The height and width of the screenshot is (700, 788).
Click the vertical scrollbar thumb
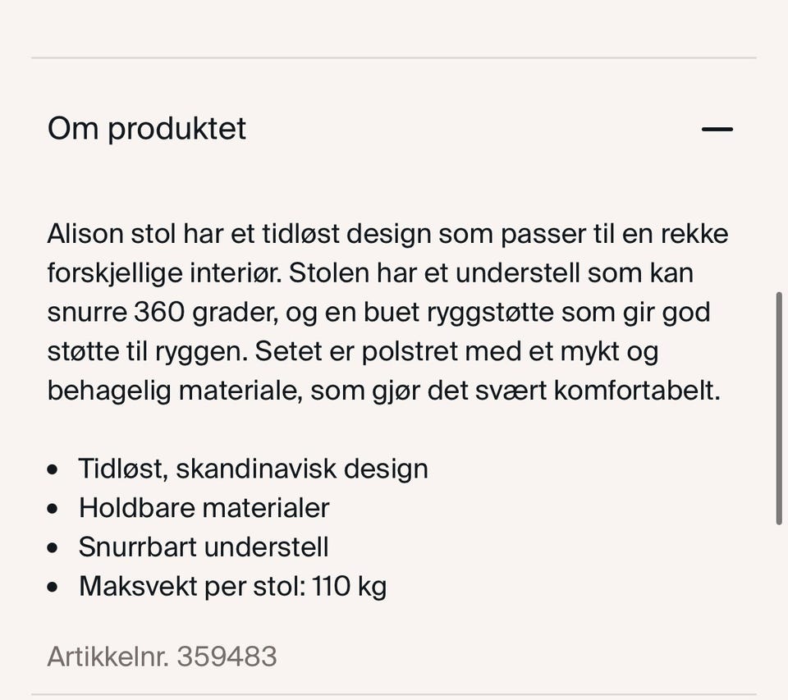tap(779, 408)
